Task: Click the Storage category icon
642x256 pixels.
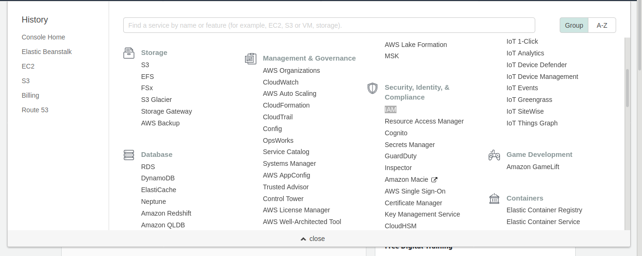Action: [x=129, y=53]
